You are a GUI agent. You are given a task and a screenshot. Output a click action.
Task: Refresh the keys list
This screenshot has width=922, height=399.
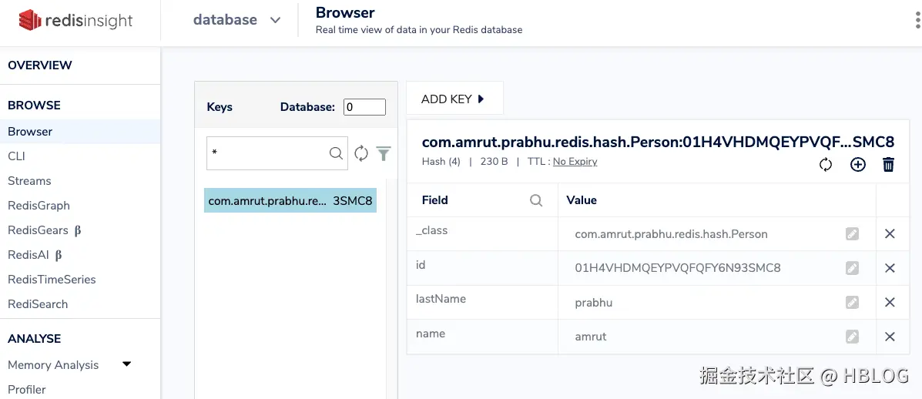(x=361, y=153)
